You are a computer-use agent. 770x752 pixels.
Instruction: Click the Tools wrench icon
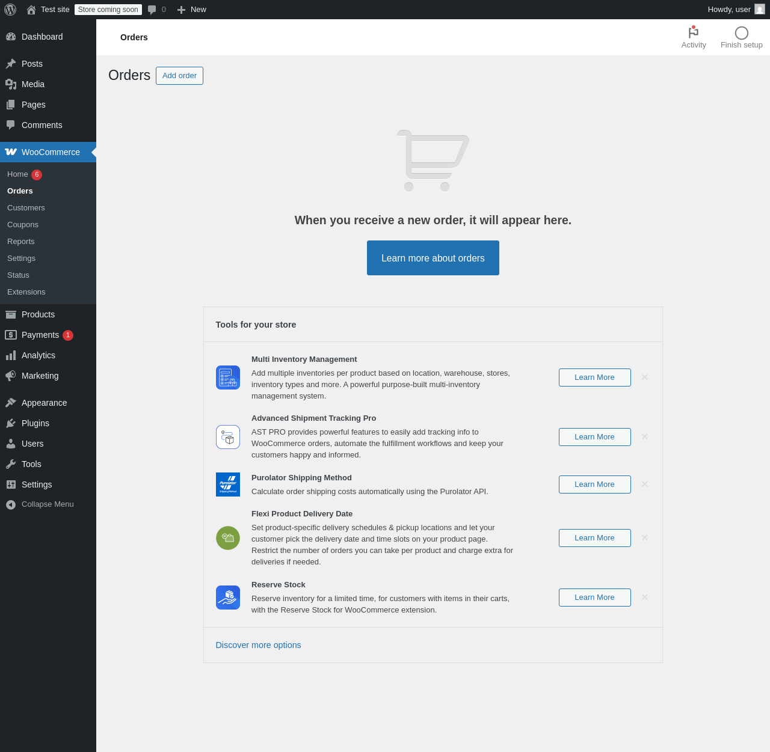click(x=11, y=464)
